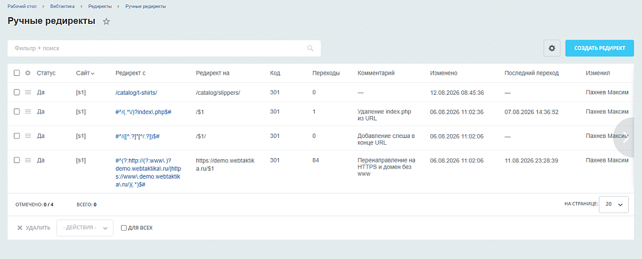Click 'Создать редирект' button
This screenshot has width=642, height=259.
[x=599, y=48]
